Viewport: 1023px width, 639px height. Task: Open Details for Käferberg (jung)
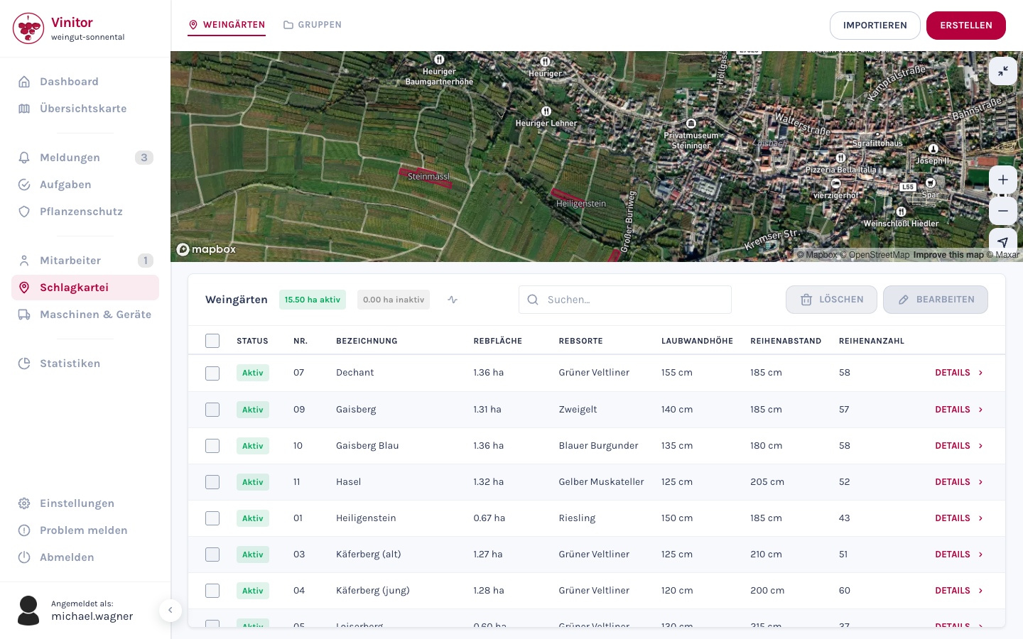[959, 591]
